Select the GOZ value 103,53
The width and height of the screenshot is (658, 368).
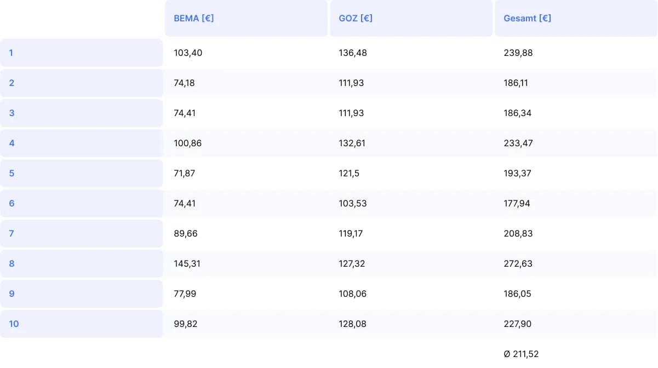click(353, 204)
